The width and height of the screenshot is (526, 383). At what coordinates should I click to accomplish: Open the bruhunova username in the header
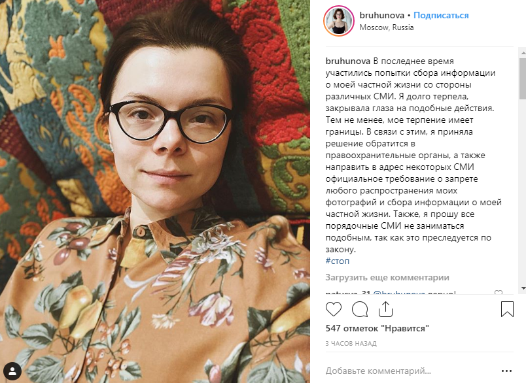(382, 16)
